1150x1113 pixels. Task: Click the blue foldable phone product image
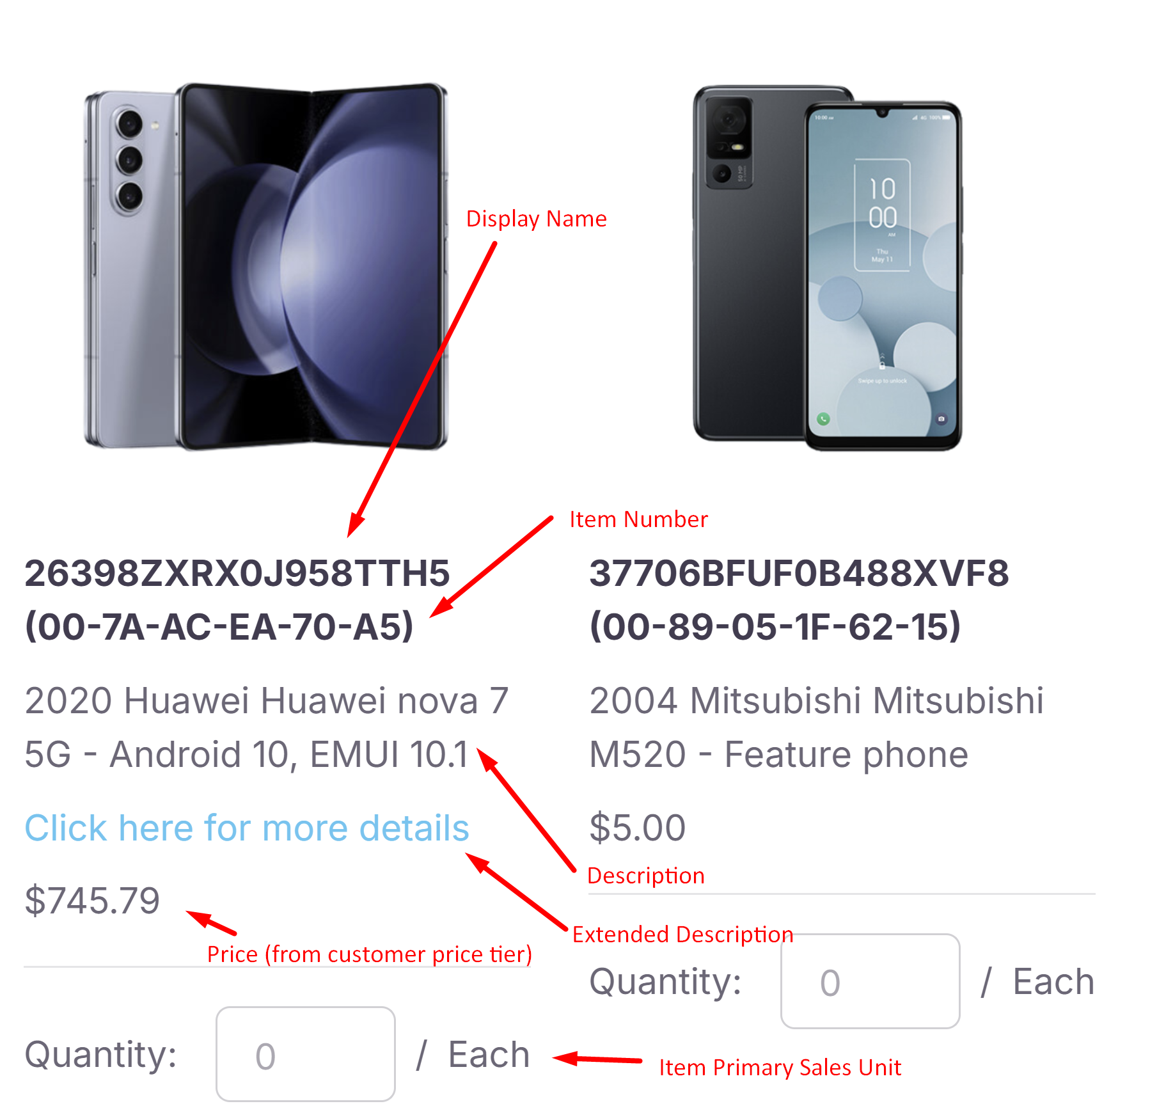click(266, 266)
